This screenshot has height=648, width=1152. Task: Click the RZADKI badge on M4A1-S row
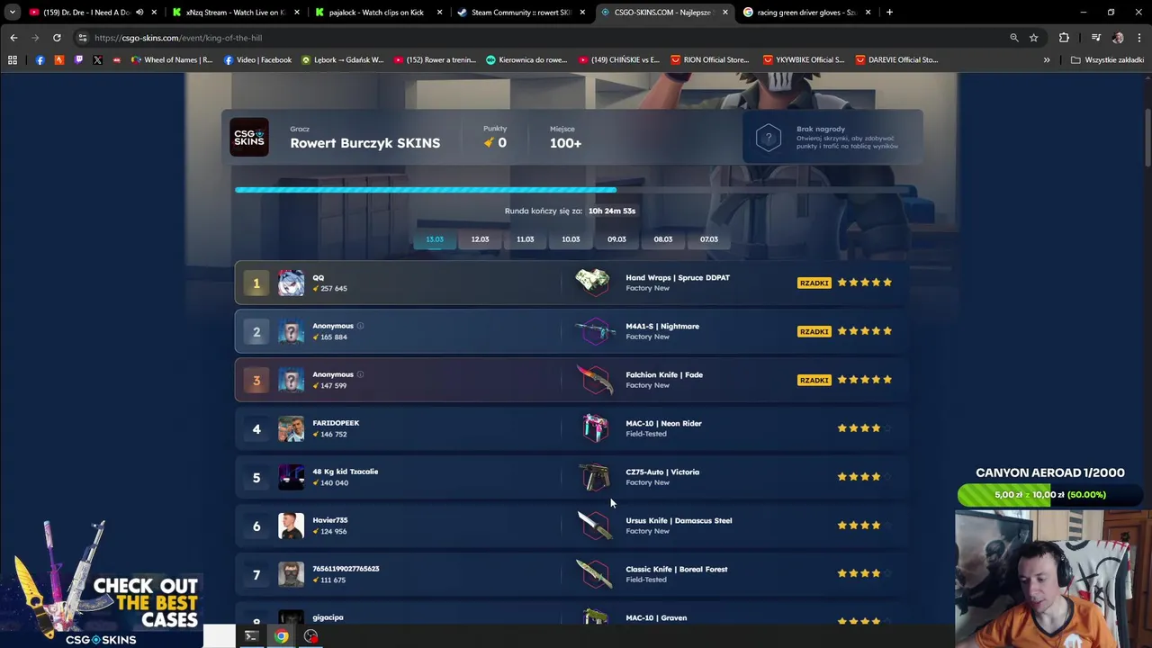click(x=814, y=331)
